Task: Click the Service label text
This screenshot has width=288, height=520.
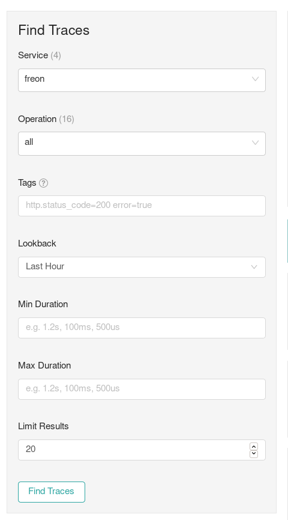Action: (33, 55)
